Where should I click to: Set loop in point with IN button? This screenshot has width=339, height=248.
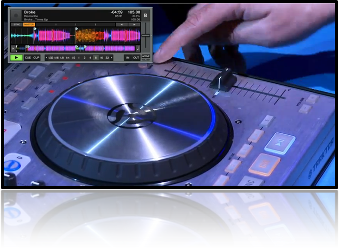coord(128,57)
